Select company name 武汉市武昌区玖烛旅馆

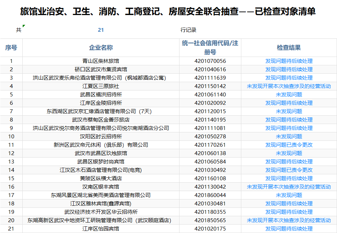click(x=101, y=153)
